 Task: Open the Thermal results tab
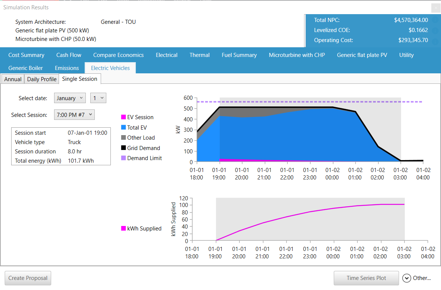pos(199,55)
